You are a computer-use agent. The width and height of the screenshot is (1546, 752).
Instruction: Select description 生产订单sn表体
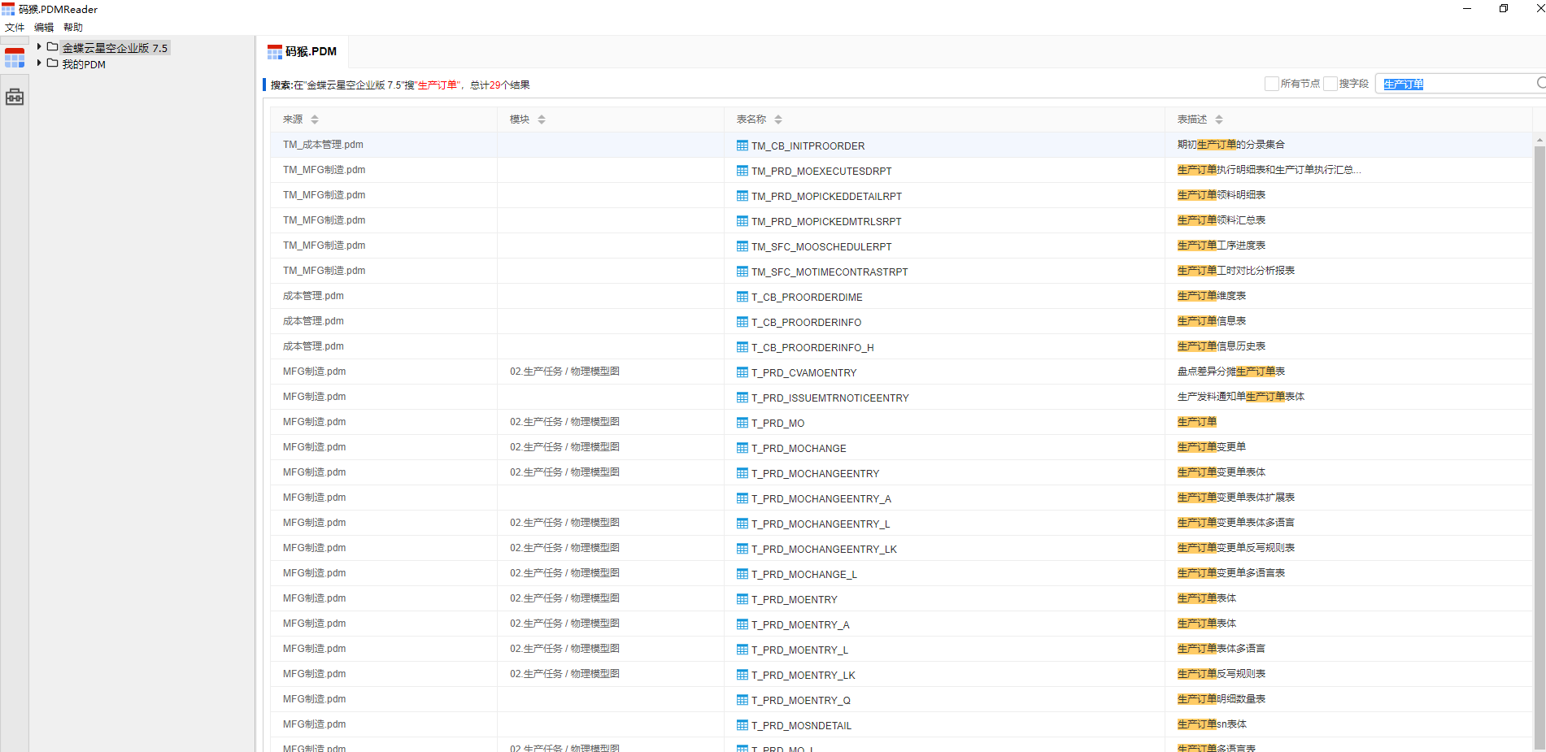1212,724
